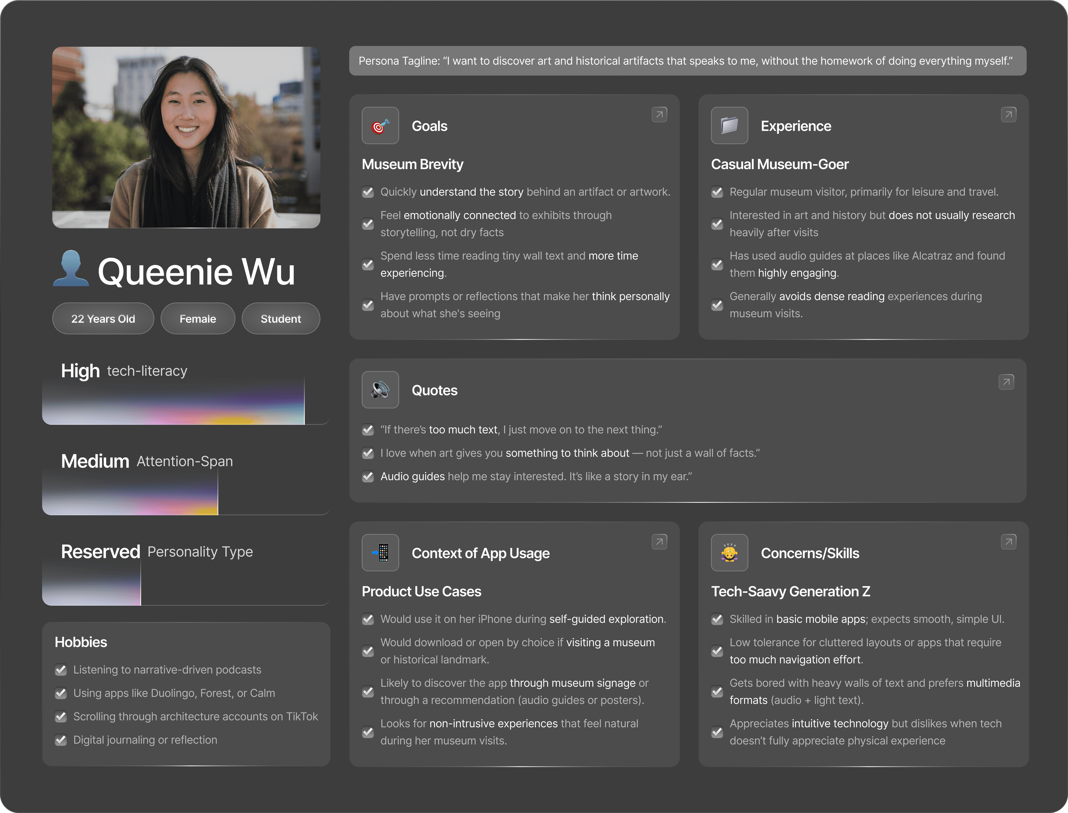1068x813 pixels.
Task: Click the silhouette icon beside Queenie Wu
Action: 71,269
